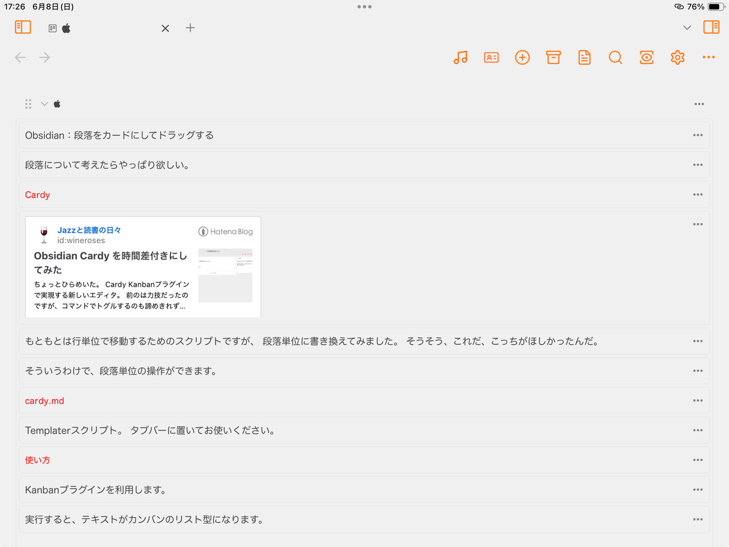This screenshot has width=729, height=547.
Task: Click the archive box toolbar icon
Action: (x=553, y=57)
